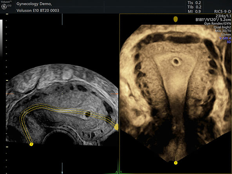Click the grayscale bar on left edge
This screenshot has width=232, height=174.
pos(1,38)
